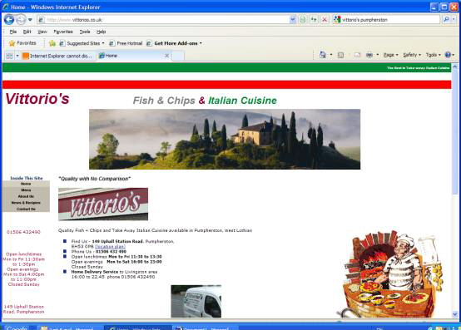Click the vertical scrollbar thumb
This screenshot has height=330, width=461.
[455, 132]
